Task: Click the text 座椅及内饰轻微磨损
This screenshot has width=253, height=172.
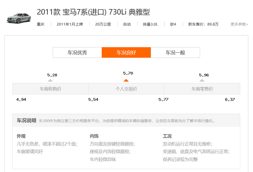Action: coord(110,151)
